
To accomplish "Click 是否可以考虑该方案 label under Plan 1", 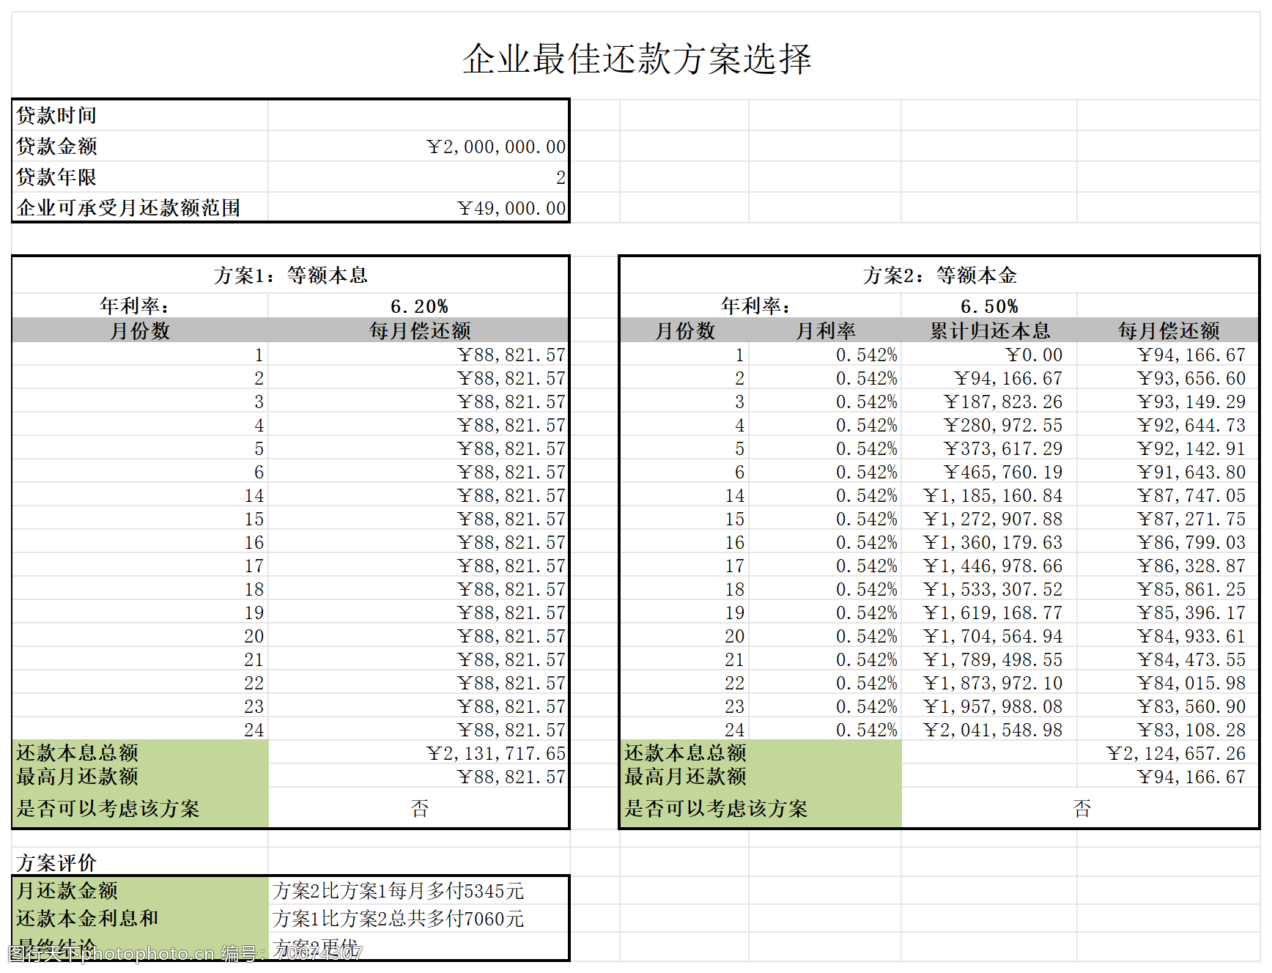I will (141, 809).
